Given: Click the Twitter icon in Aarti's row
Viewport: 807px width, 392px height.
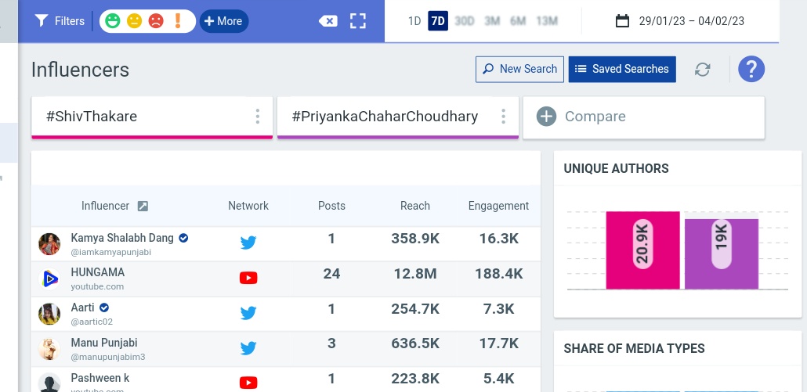Looking at the screenshot, I should pos(248,313).
